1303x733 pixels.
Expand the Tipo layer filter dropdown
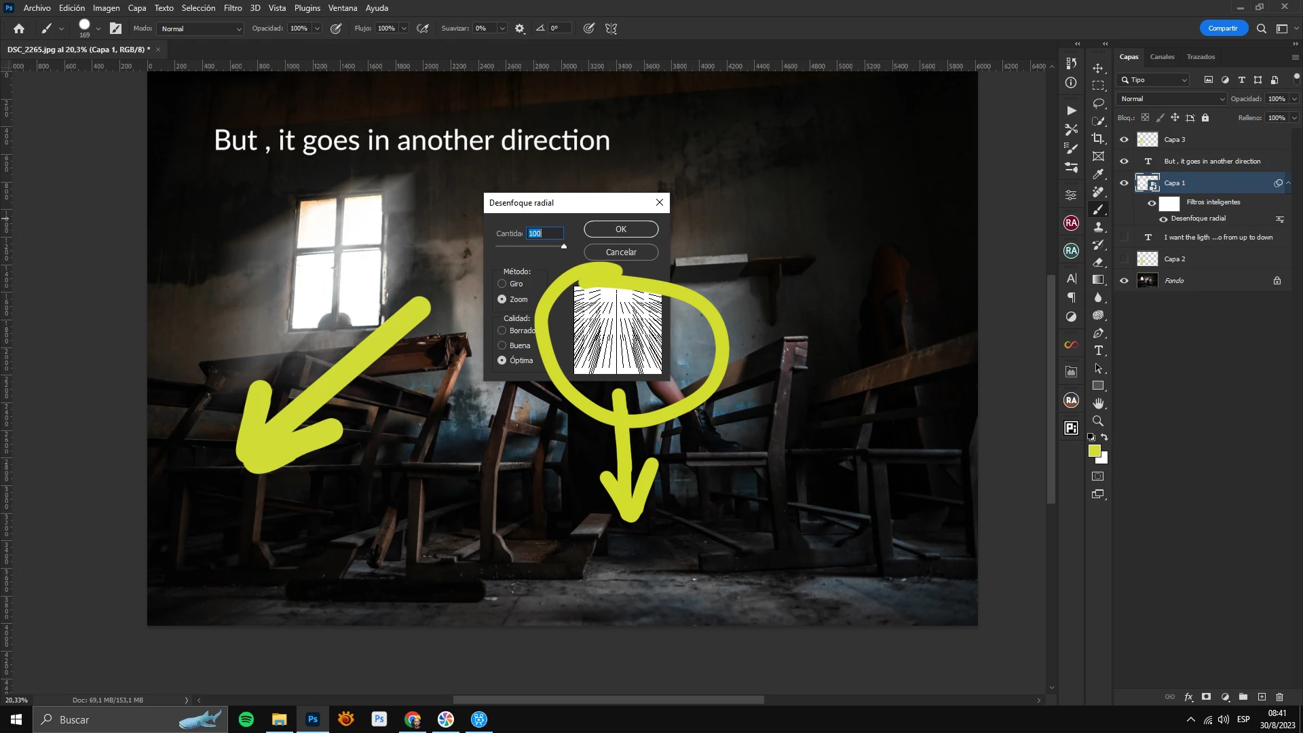[1154, 80]
